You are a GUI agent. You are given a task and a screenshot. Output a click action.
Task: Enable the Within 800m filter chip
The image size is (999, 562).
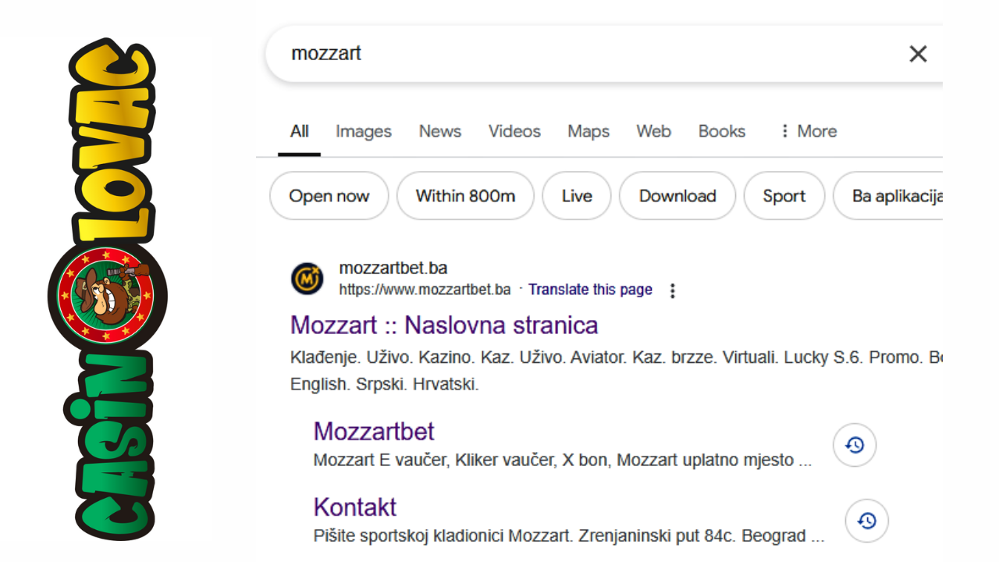tap(465, 196)
